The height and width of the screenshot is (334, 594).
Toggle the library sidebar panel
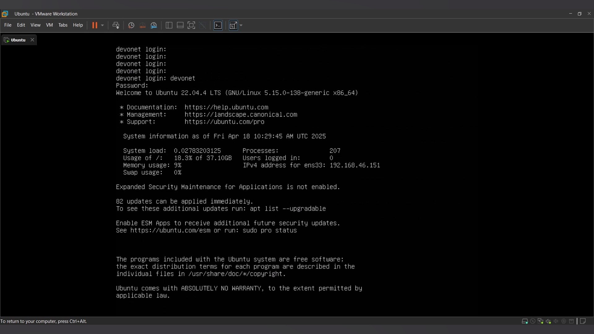(x=169, y=25)
